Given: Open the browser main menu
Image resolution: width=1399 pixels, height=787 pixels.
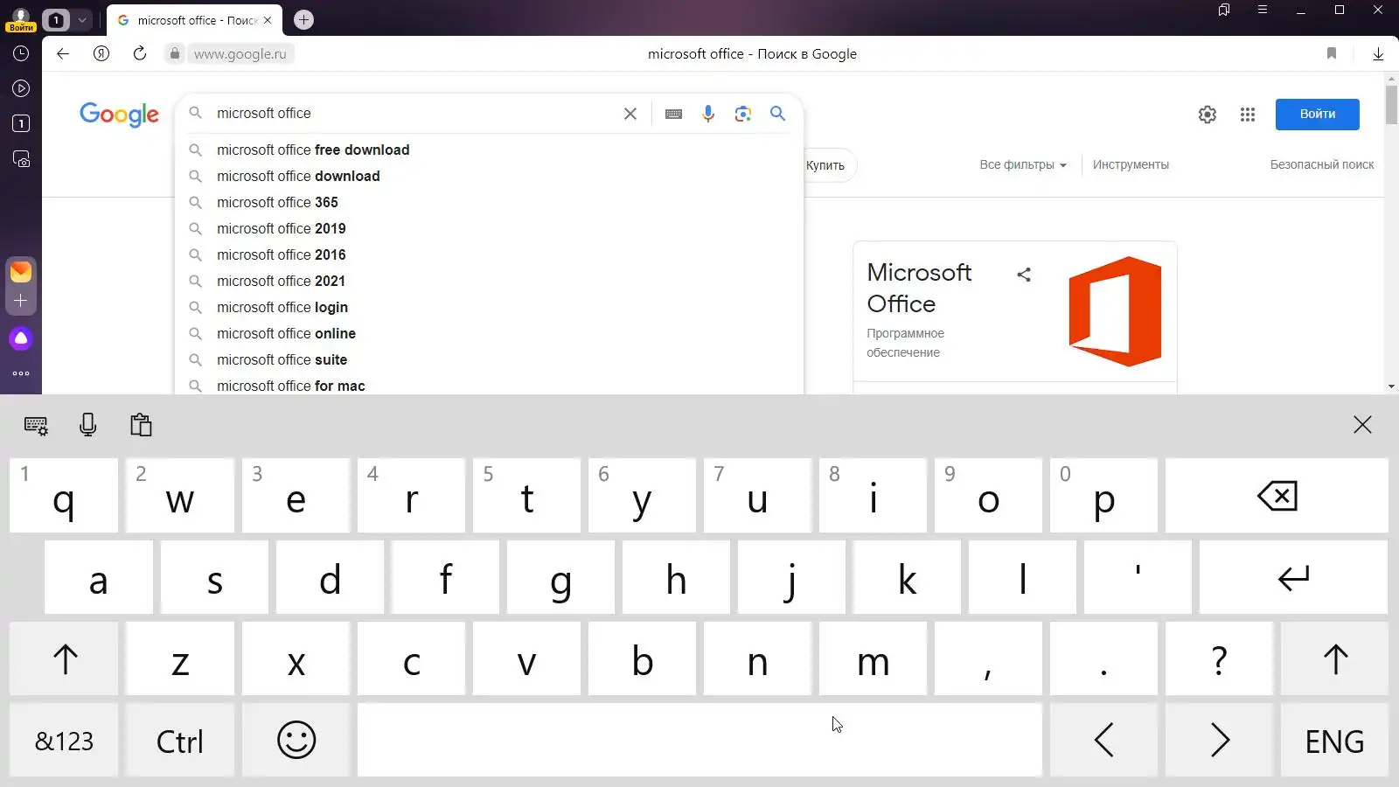Looking at the screenshot, I should point(1263,10).
